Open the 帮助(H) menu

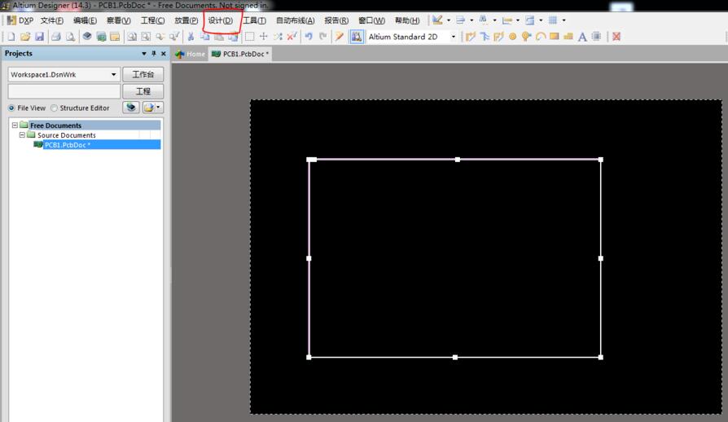(x=407, y=20)
